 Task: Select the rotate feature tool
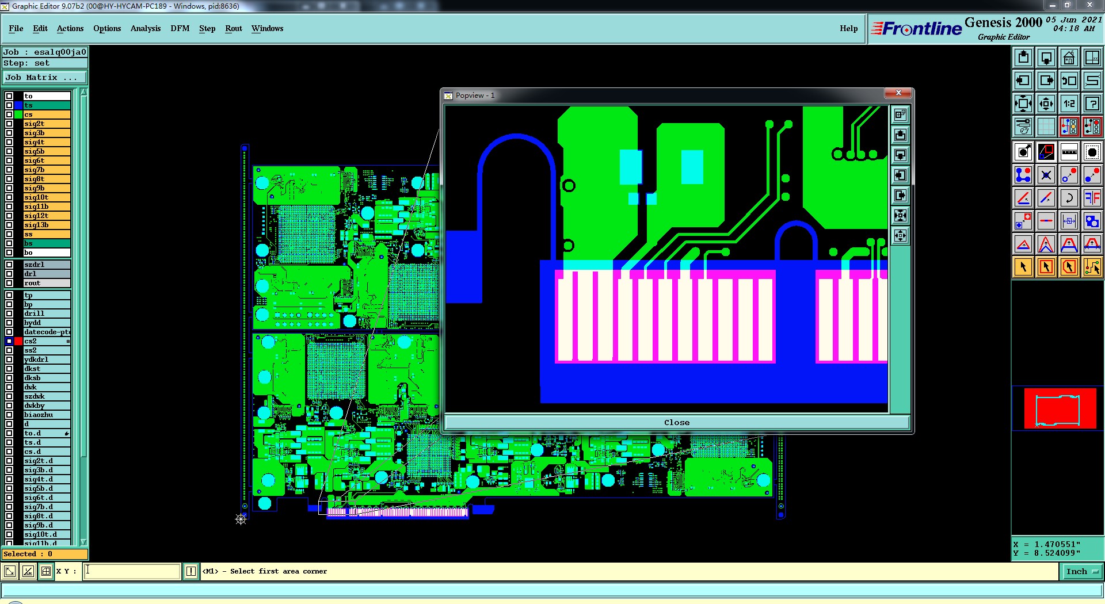click(1069, 198)
